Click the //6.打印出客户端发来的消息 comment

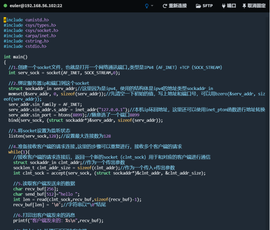44,215
